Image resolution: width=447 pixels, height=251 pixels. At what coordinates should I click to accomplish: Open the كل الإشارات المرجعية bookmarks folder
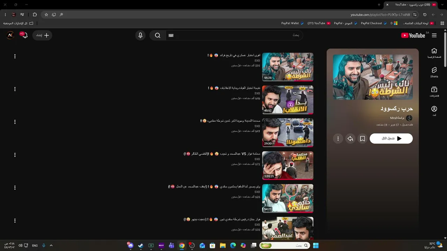pyautogui.click(x=18, y=23)
